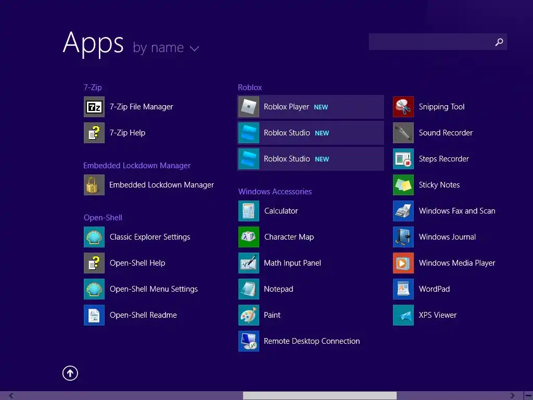
Task: Click the scrollbar left arrow
Action: pyautogui.click(x=11, y=396)
